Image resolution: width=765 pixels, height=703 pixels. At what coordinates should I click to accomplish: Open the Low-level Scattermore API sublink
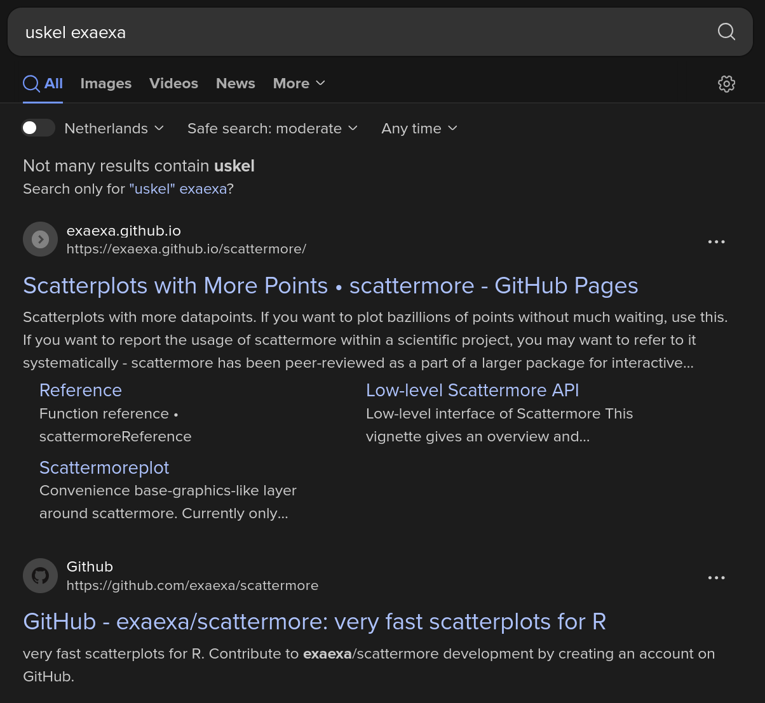(472, 391)
